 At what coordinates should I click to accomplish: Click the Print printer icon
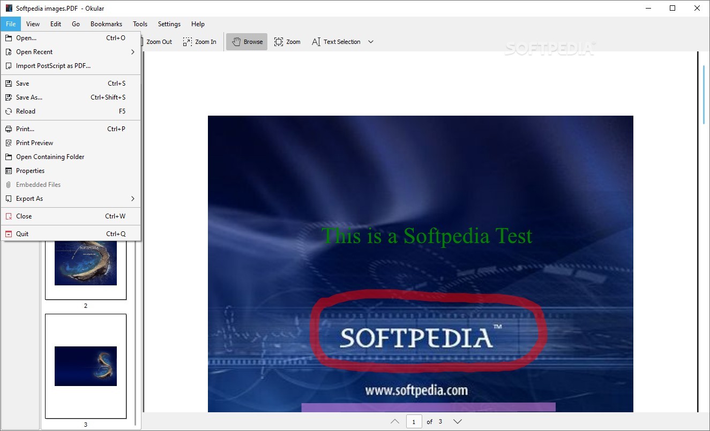click(8, 129)
